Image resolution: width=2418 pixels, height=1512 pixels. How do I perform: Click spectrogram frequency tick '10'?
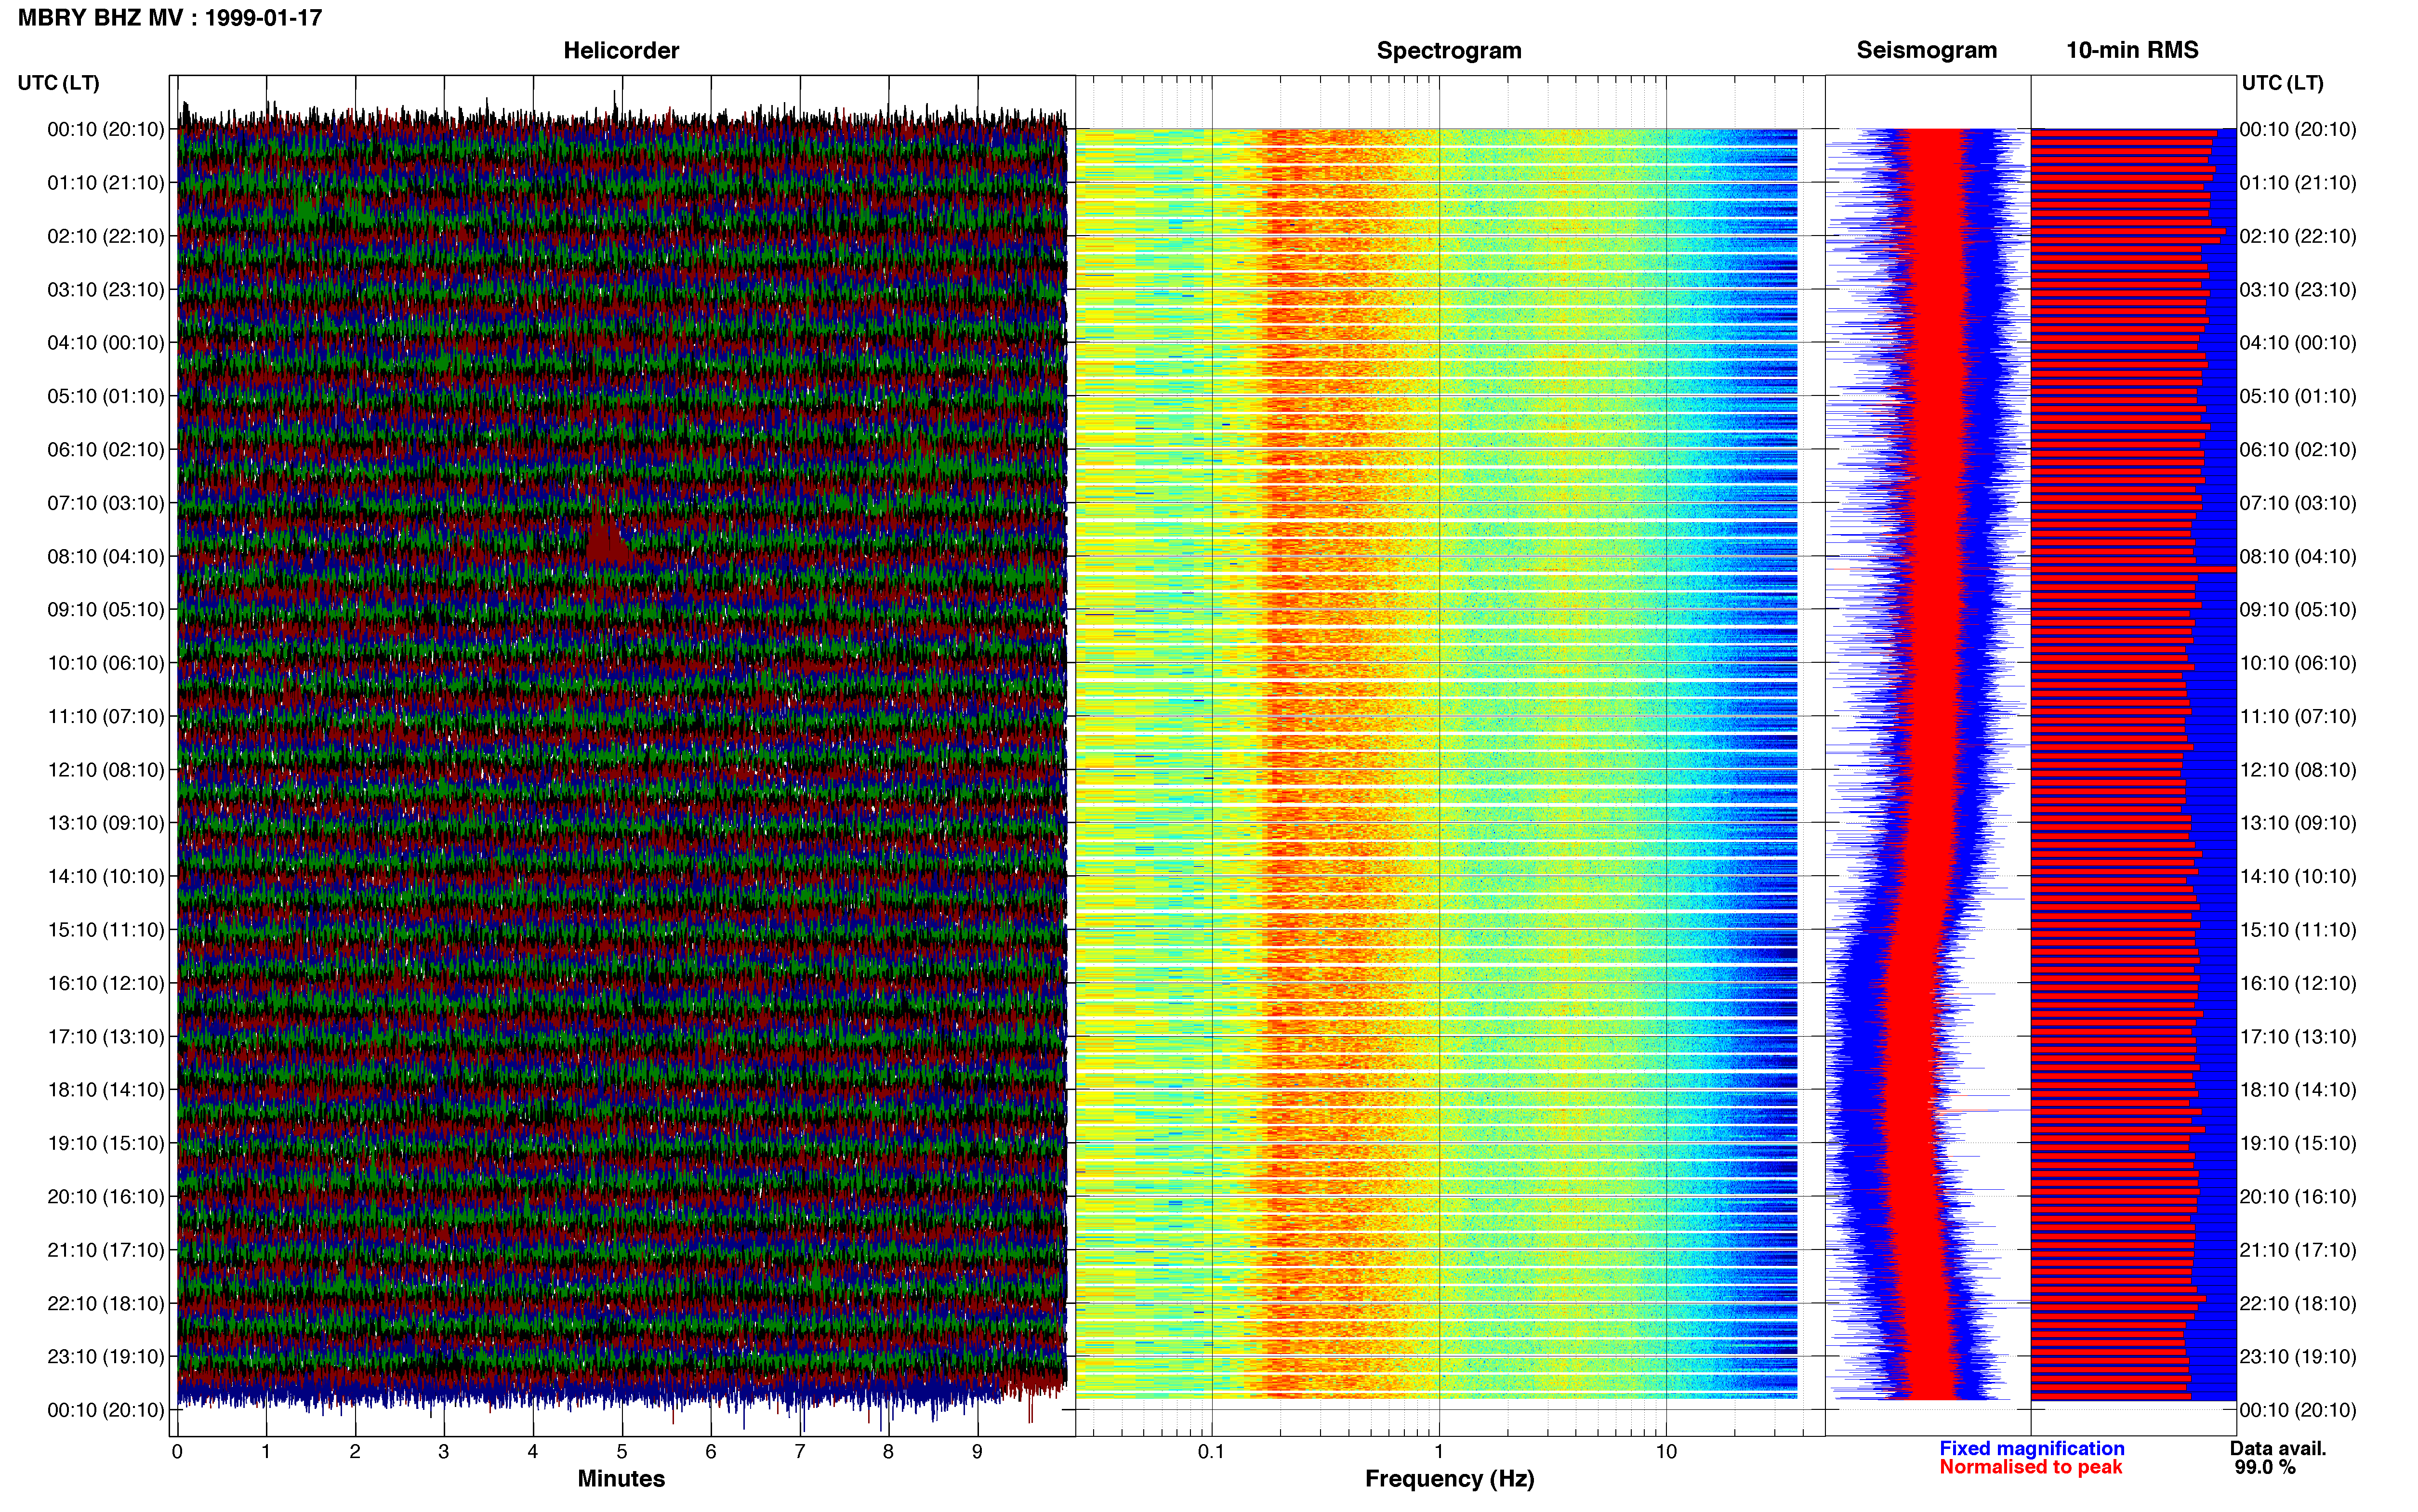pos(1666,1452)
